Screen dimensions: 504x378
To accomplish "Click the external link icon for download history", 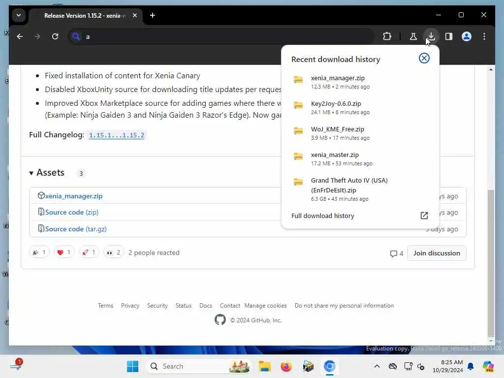I will click(x=424, y=216).
